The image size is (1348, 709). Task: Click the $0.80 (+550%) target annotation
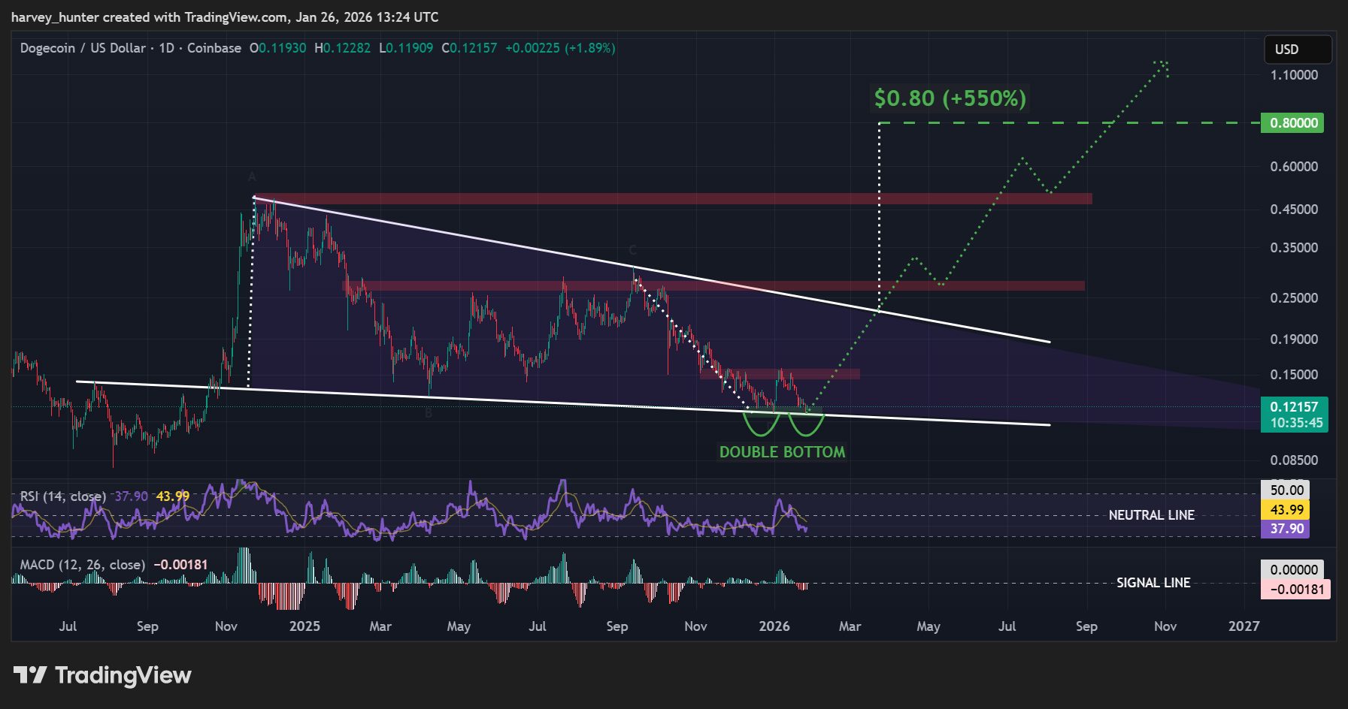click(949, 98)
